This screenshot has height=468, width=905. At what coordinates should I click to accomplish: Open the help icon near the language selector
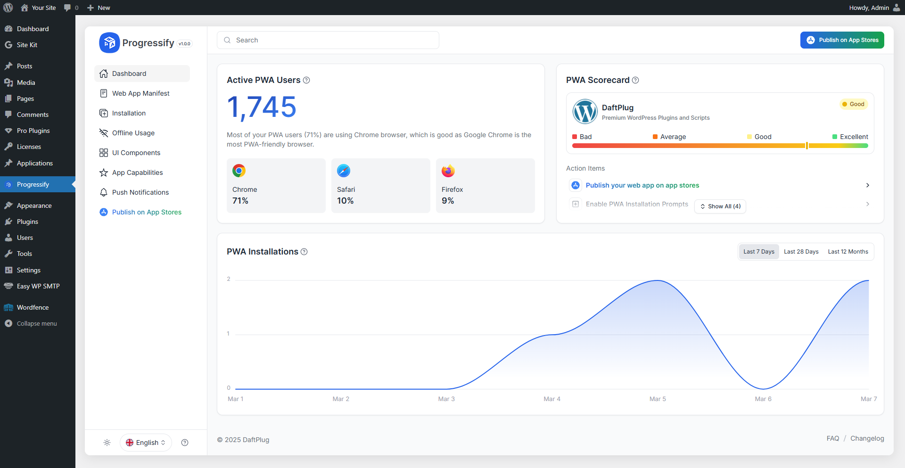point(185,443)
